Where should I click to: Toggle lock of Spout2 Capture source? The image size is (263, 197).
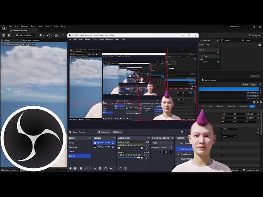(x=113, y=142)
